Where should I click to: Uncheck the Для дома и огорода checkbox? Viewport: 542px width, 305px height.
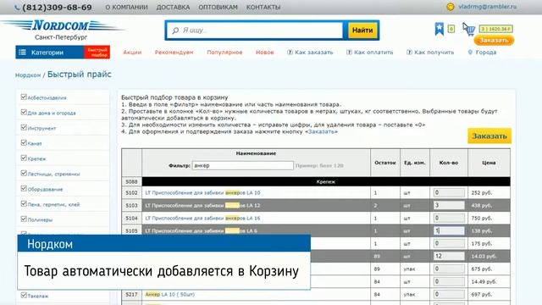click(24, 112)
